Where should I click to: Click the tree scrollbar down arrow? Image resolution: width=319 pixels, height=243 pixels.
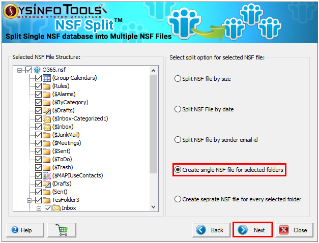[154, 207]
